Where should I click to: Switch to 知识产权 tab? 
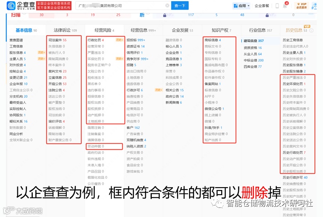tap(221, 30)
